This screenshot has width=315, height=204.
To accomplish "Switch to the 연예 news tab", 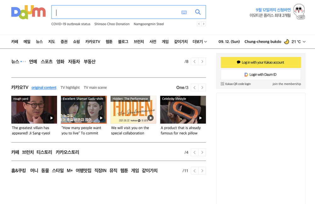I will click(33, 62).
